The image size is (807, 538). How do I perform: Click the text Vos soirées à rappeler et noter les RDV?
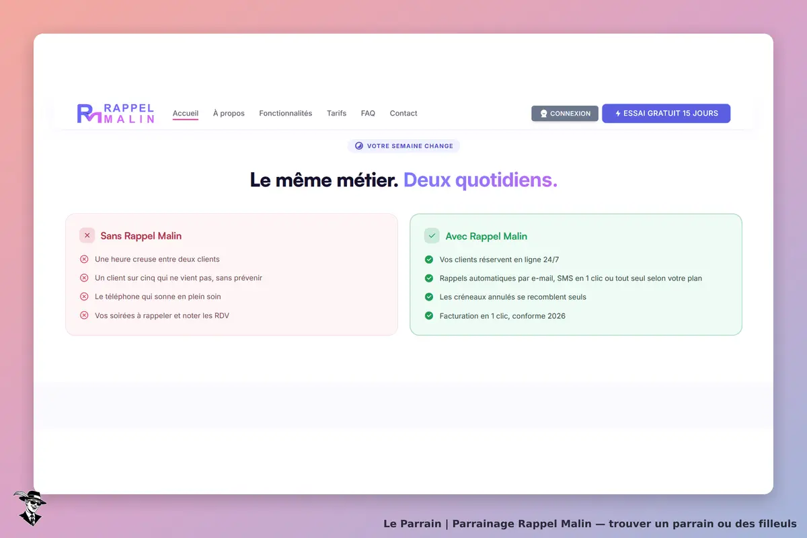click(162, 315)
